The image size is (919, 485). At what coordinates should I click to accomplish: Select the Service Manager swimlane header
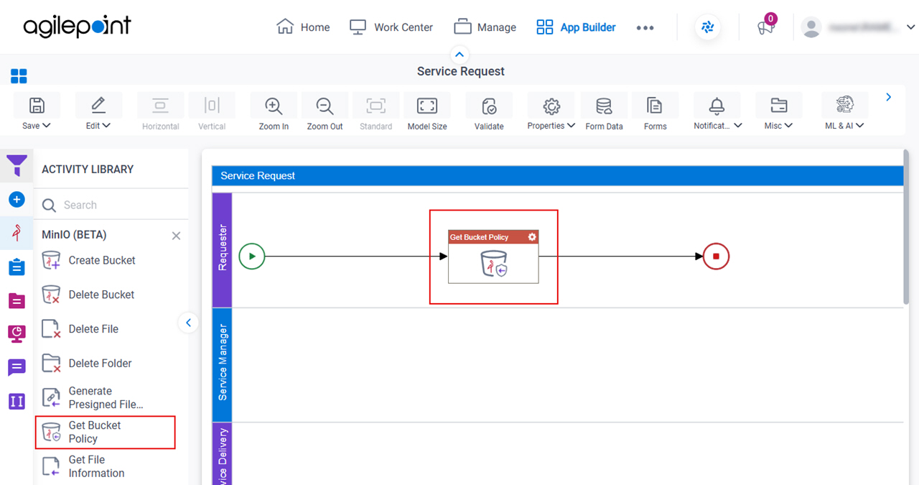coord(222,364)
